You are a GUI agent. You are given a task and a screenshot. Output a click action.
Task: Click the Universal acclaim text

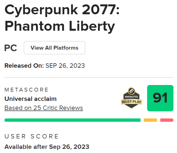(x=30, y=99)
